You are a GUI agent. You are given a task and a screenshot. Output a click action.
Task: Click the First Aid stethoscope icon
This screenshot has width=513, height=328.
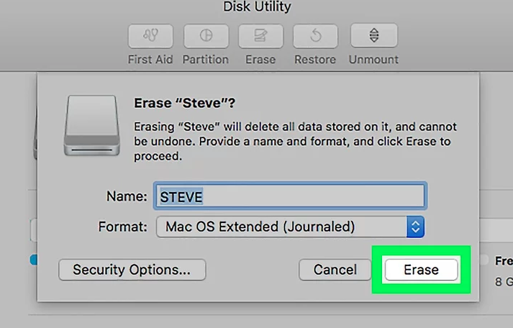150,36
